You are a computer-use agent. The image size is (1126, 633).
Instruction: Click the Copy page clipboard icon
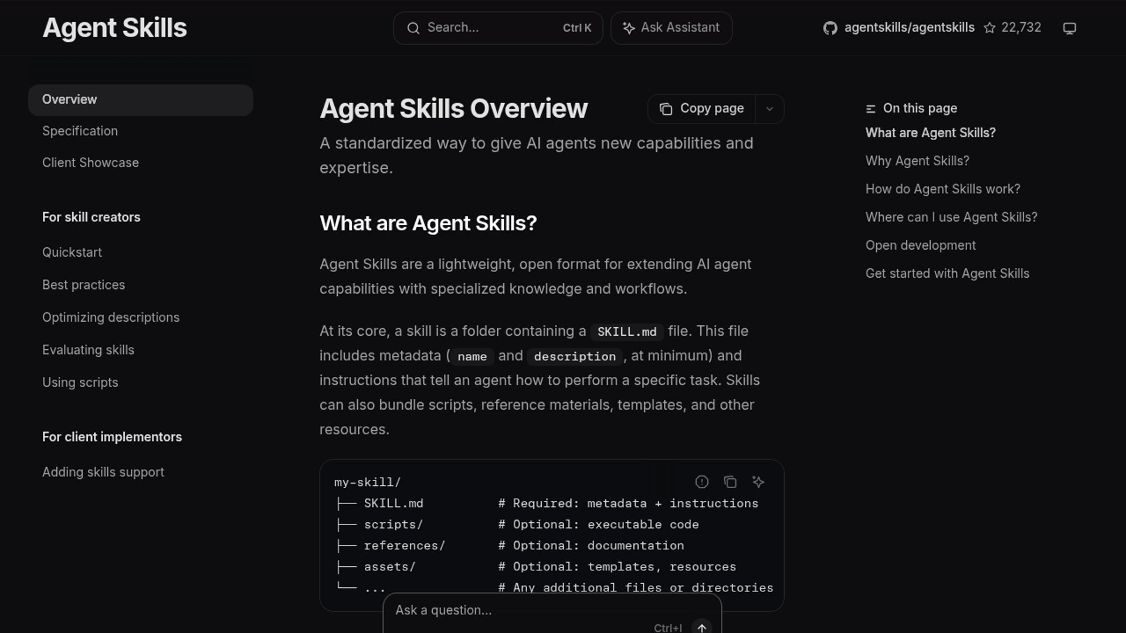click(666, 109)
